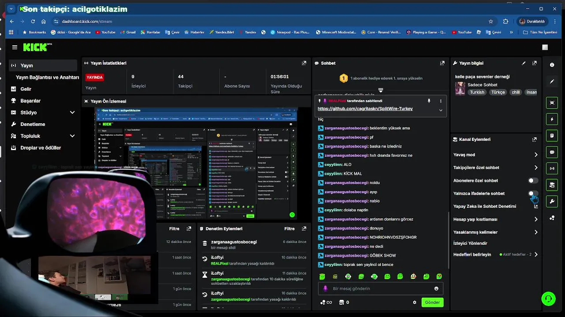This screenshot has width=565, height=317.
Task: Click the stream preview thumbnail
Action: 196,164
